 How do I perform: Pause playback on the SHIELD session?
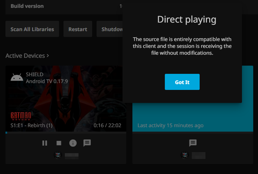45,143
